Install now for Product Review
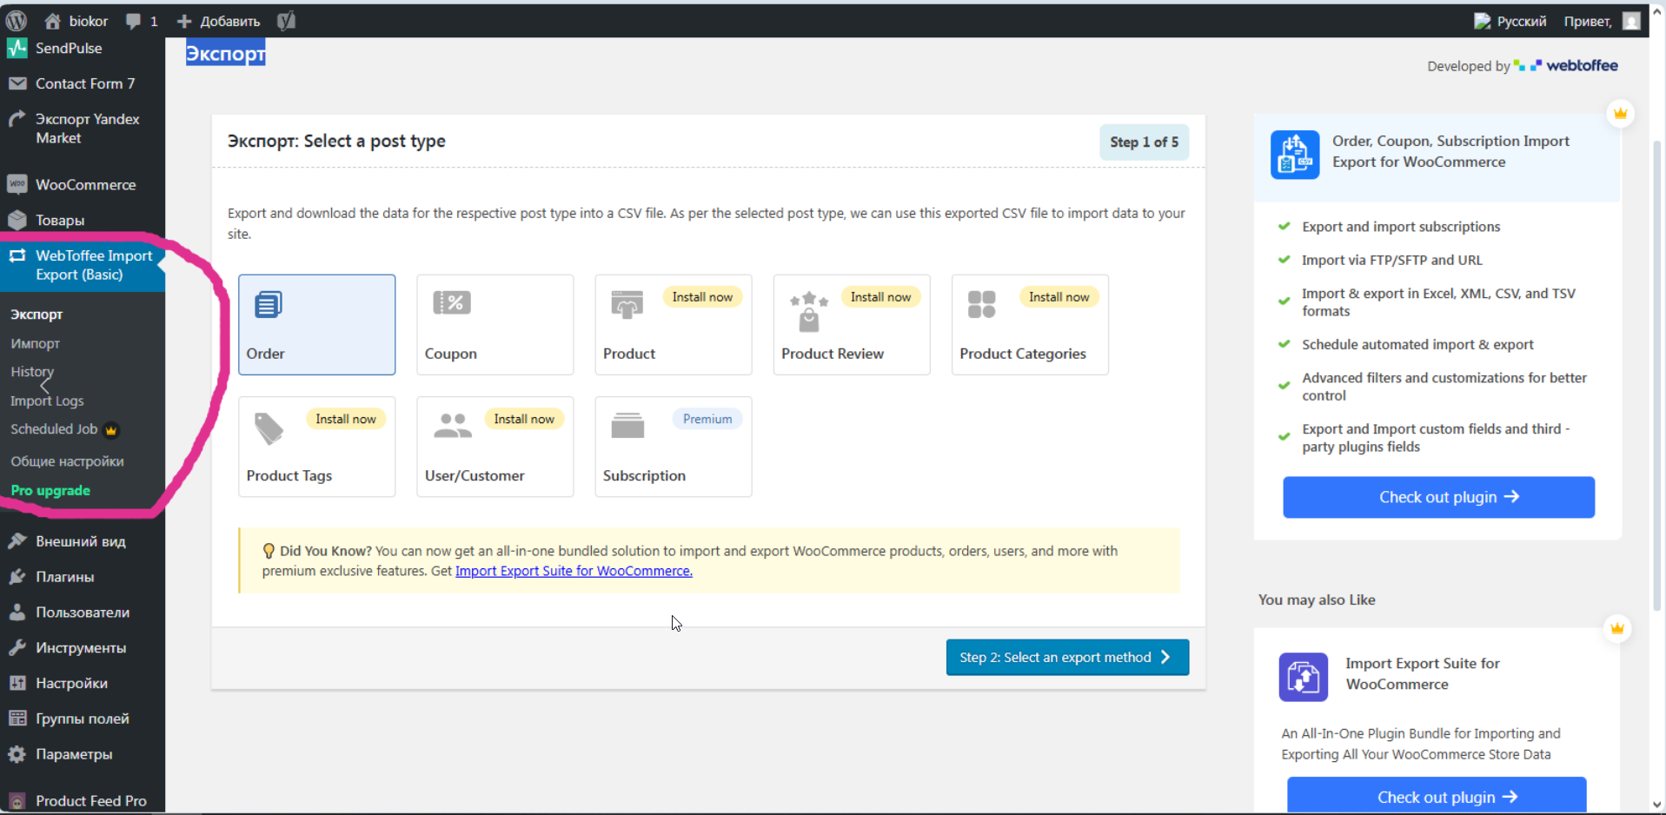The width and height of the screenshot is (1666, 815). pyautogui.click(x=880, y=297)
